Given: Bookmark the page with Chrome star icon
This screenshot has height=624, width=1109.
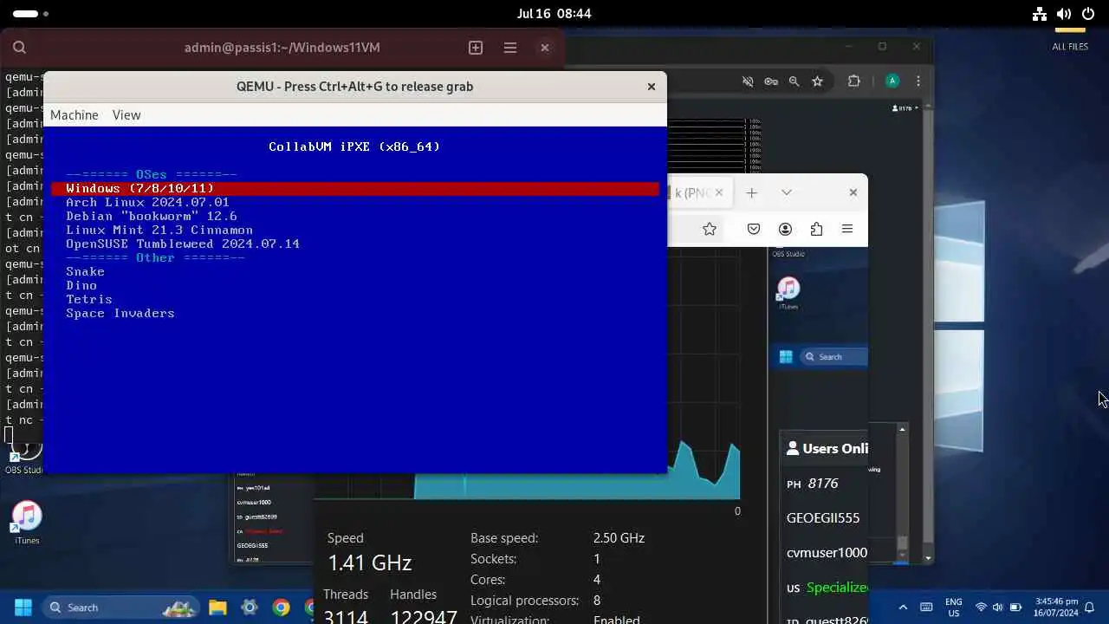Looking at the screenshot, I should point(817,81).
